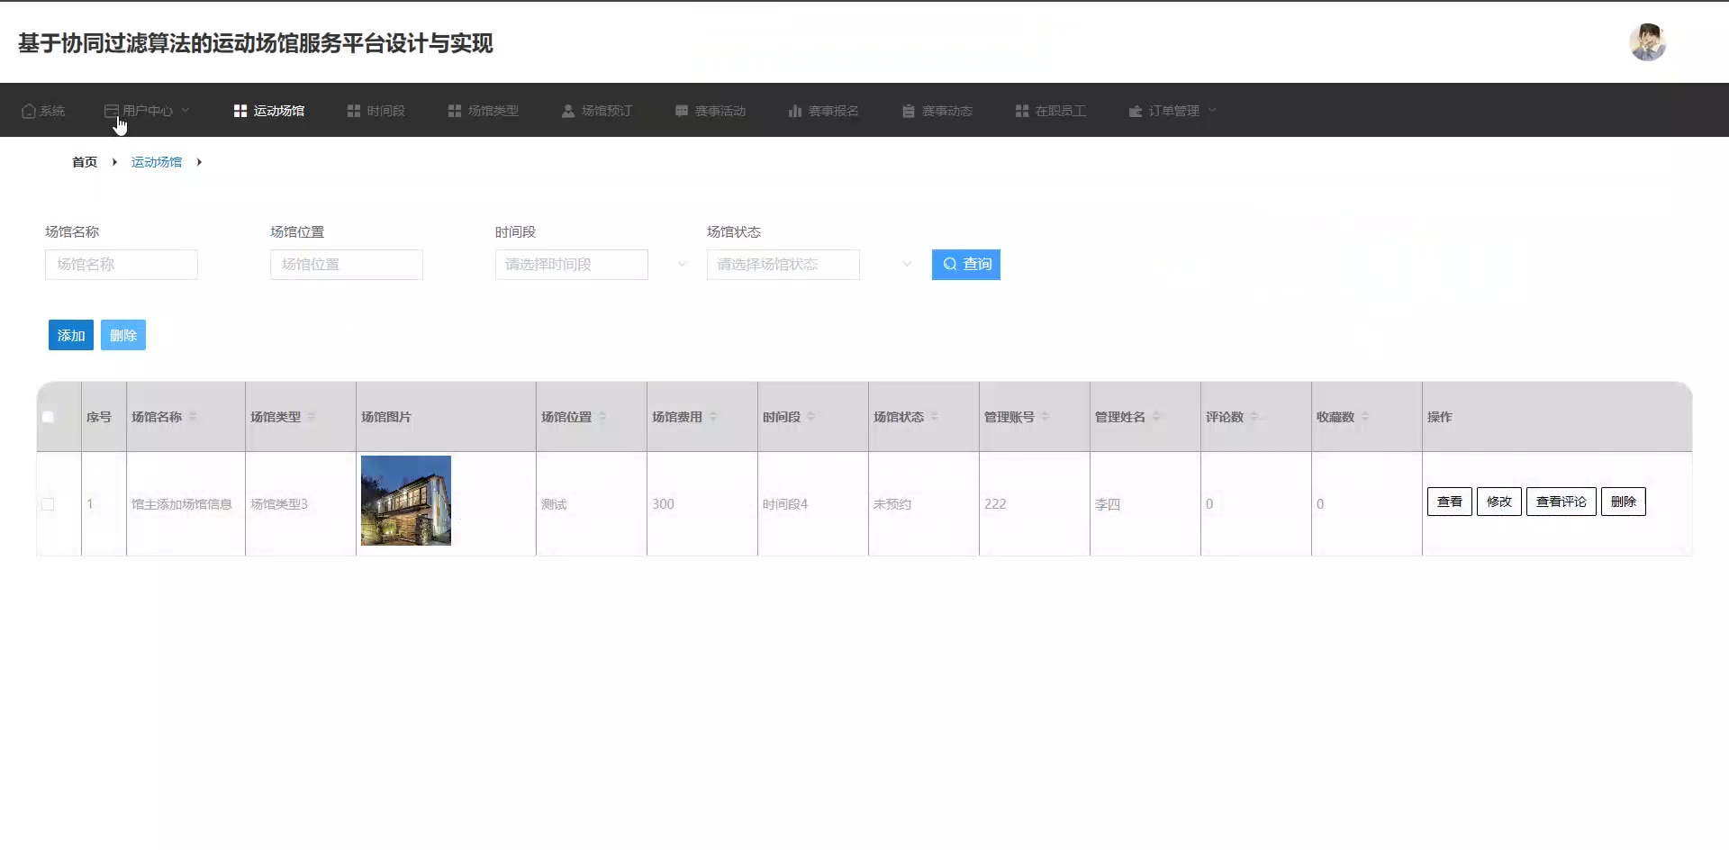Sort the table by 场馆费用 column
The width and height of the screenshot is (1729, 850).
pos(713,417)
